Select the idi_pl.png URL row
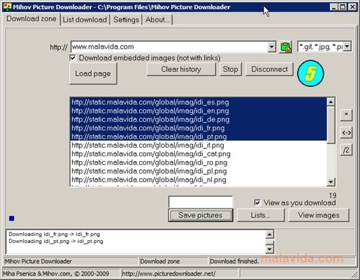Image resolution: width=360 pixels, height=280 pixels. tap(199, 171)
